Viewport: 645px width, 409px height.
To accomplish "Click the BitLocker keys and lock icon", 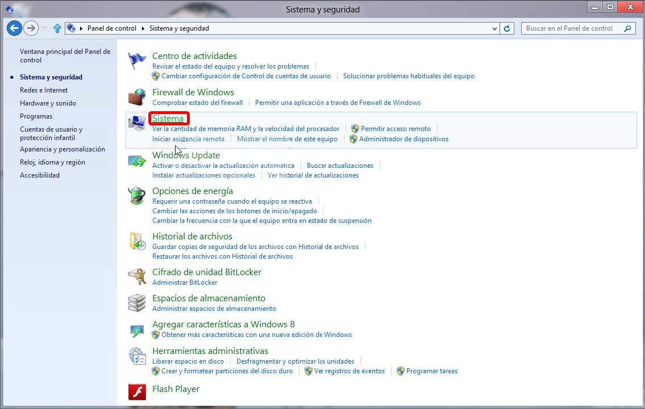I will pyautogui.click(x=137, y=276).
